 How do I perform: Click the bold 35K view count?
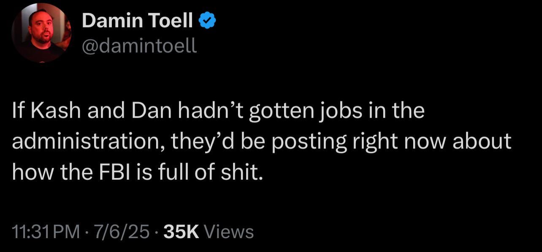coord(181,232)
